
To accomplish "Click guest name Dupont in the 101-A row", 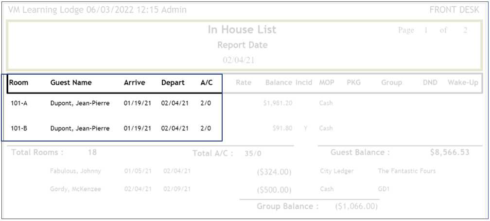I will pos(80,103).
